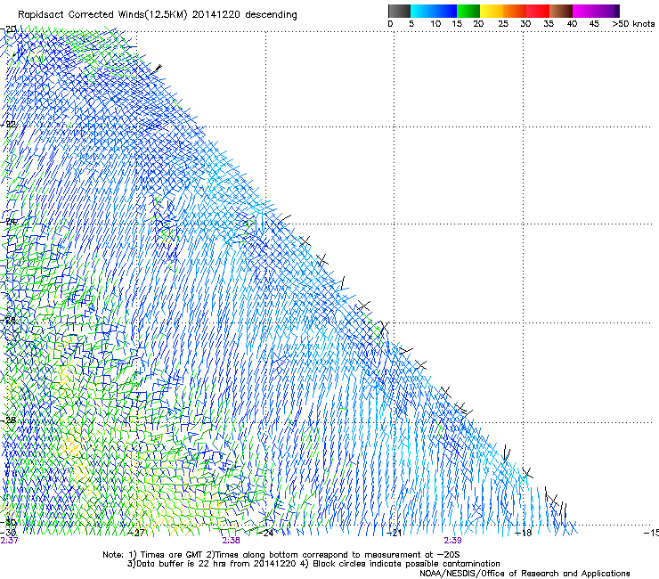
Task: Click the gray 0-5 knots legend segment
Action: [399, 11]
